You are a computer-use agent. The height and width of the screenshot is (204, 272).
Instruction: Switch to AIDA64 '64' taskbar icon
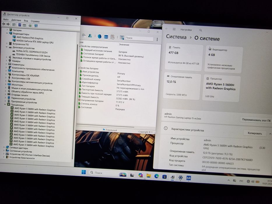pos(189,178)
